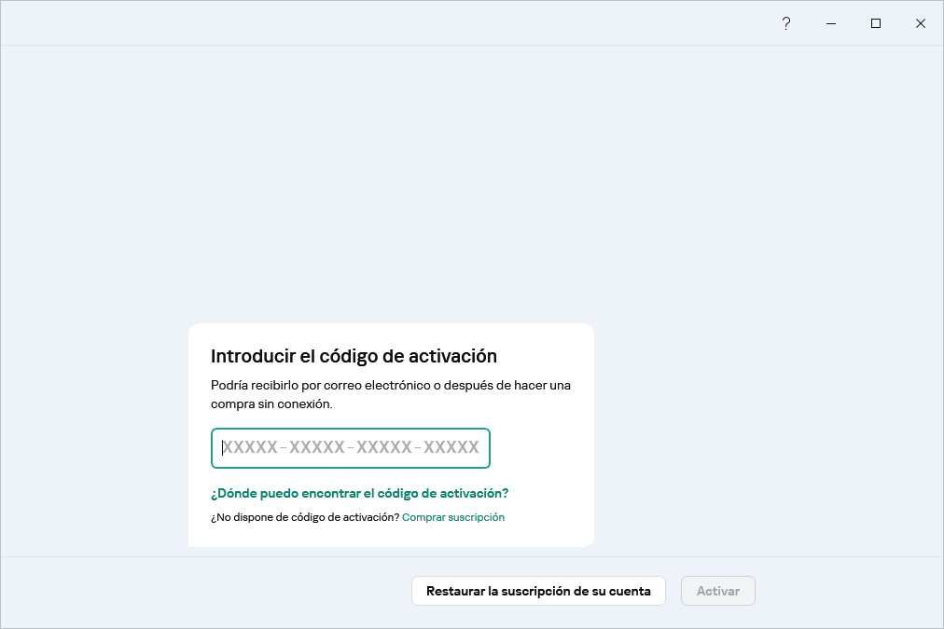944x629 pixels.
Task: Click the greyed-out 'Activar' button
Action: (x=717, y=591)
